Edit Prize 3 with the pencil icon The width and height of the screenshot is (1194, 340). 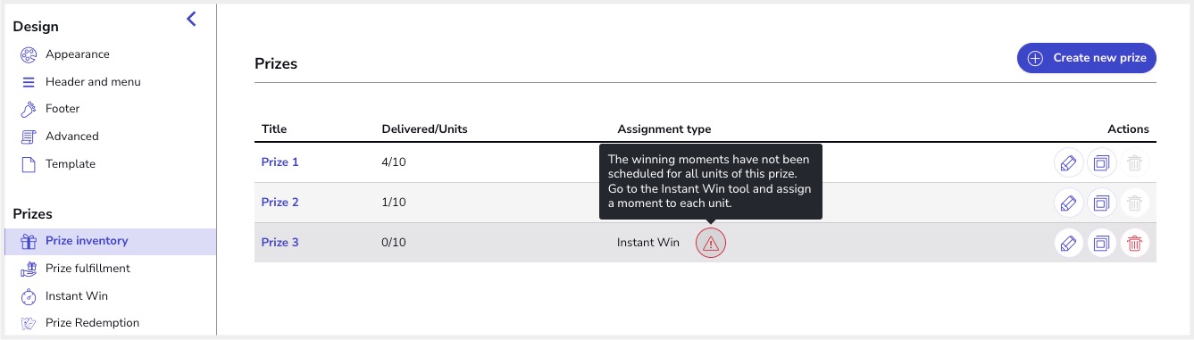click(1067, 242)
